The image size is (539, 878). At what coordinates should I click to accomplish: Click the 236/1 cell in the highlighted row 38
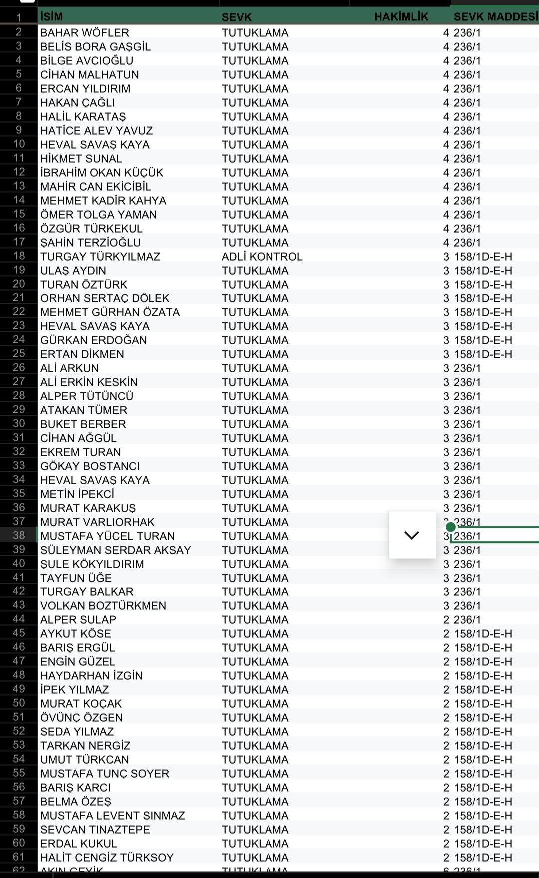[494, 536]
